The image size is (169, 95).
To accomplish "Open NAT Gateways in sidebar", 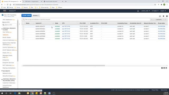I will (x=7, y=65).
